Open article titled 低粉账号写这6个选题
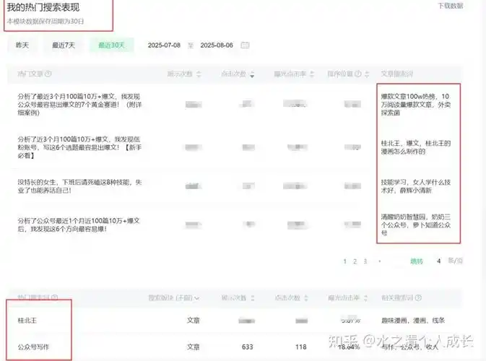Image resolution: width=486 pixels, height=361 pixels. click(x=79, y=147)
